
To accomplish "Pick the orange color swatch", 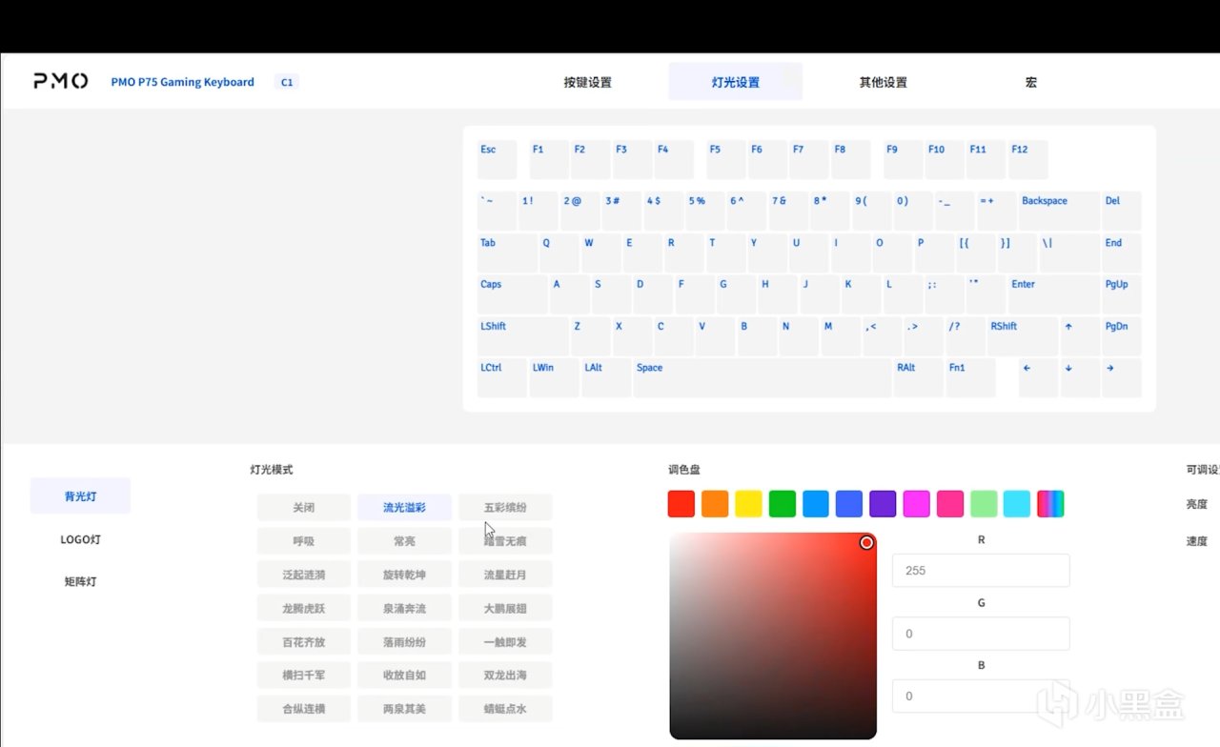I will 715,504.
